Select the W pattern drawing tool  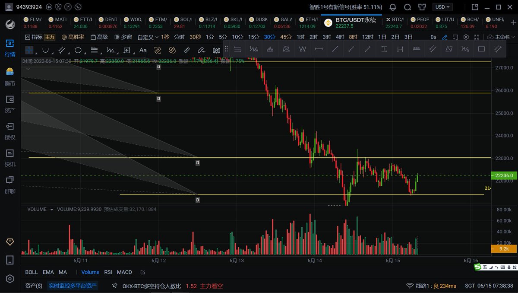click(x=302, y=49)
